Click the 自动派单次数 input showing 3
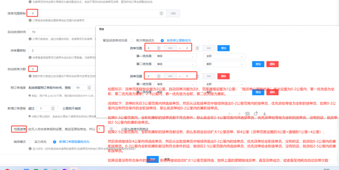 click(x=62, y=69)
